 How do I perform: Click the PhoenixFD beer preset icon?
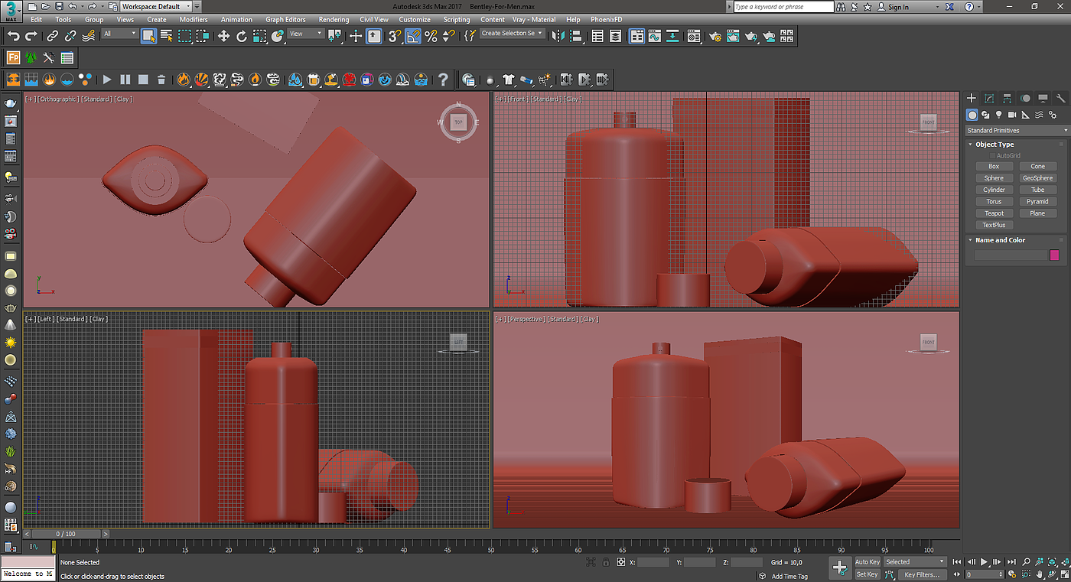(x=314, y=80)
